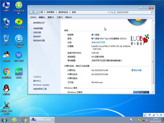Select the QQ游戏 desktop icon

click(6, 56)
